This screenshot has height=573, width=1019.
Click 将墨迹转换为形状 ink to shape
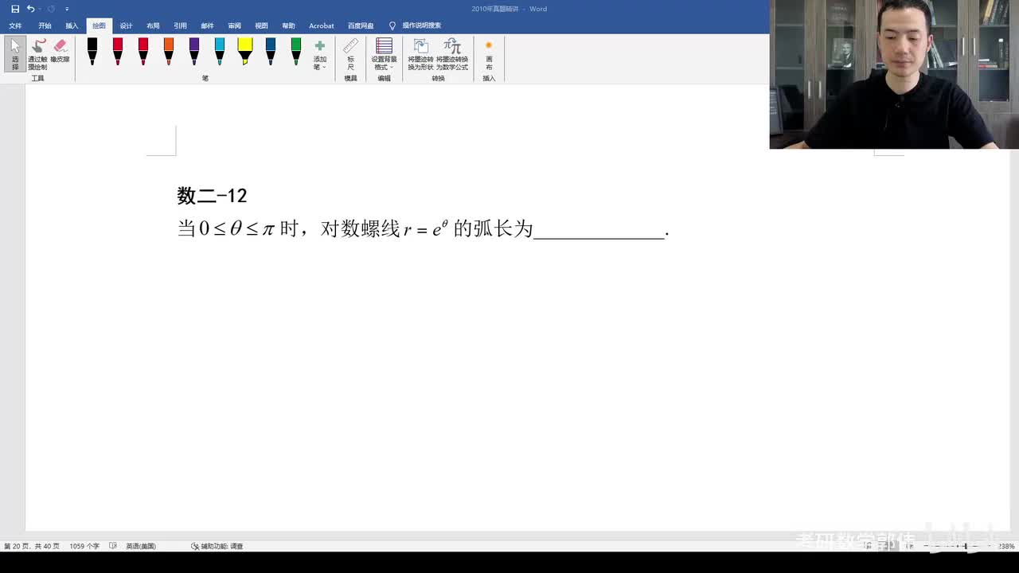tap(420, 54)
